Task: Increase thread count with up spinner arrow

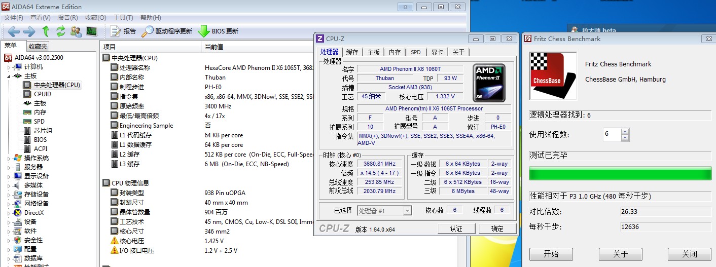Action: pos(625,131)
